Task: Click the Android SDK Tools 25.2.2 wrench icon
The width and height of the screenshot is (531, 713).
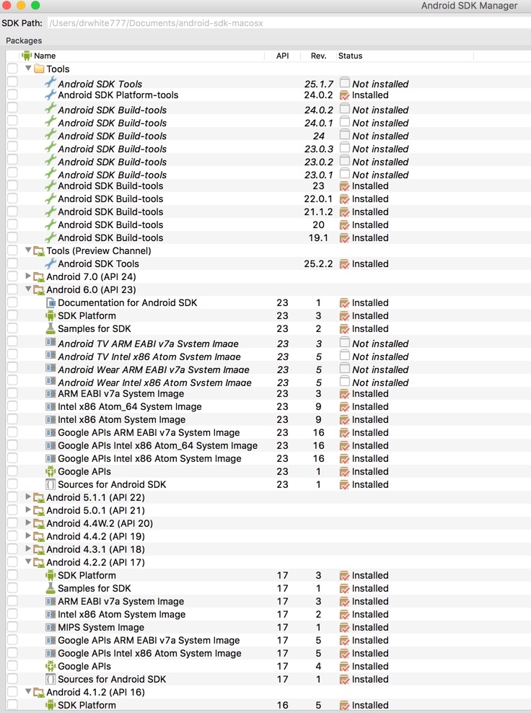Action: coord(50,263)
